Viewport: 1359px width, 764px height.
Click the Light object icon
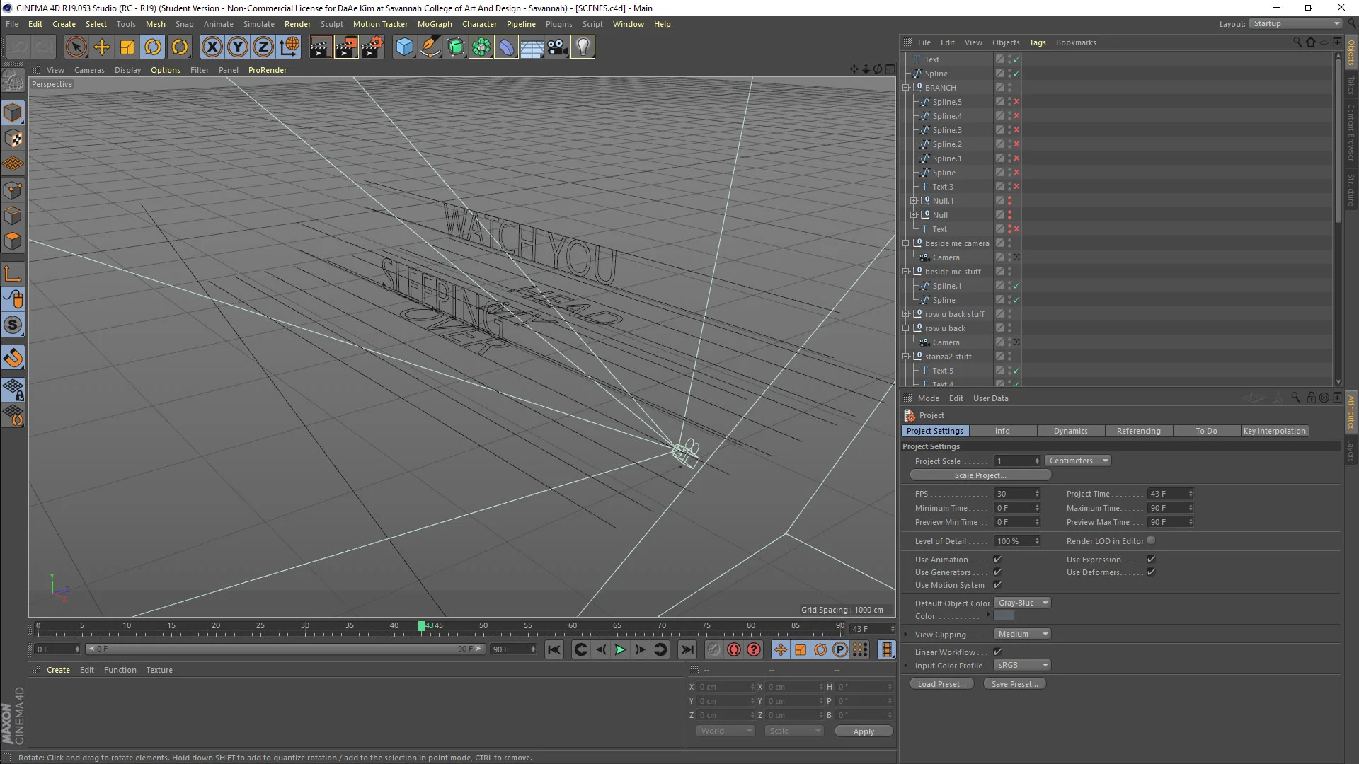pyautogui.click(x=583, y=47)
